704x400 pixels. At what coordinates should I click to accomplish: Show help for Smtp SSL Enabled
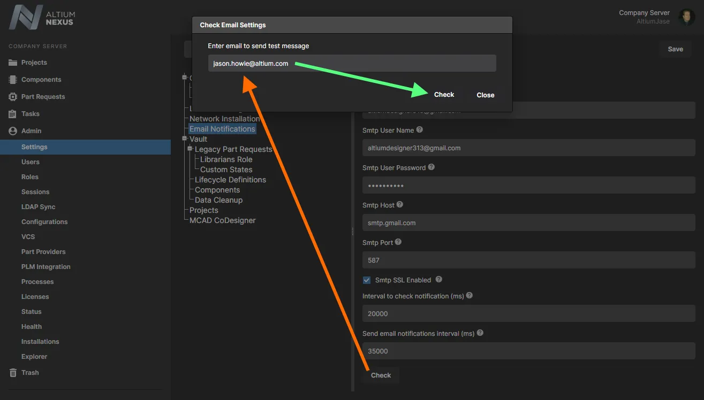coord(439,279)
